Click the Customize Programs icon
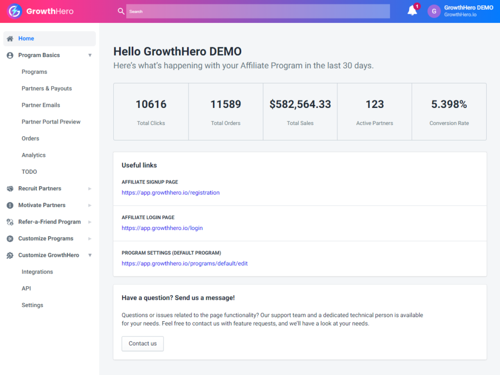 [10, 238]
